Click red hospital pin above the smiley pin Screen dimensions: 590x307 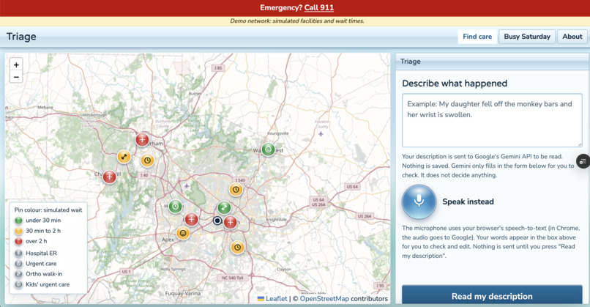point(191,219)
